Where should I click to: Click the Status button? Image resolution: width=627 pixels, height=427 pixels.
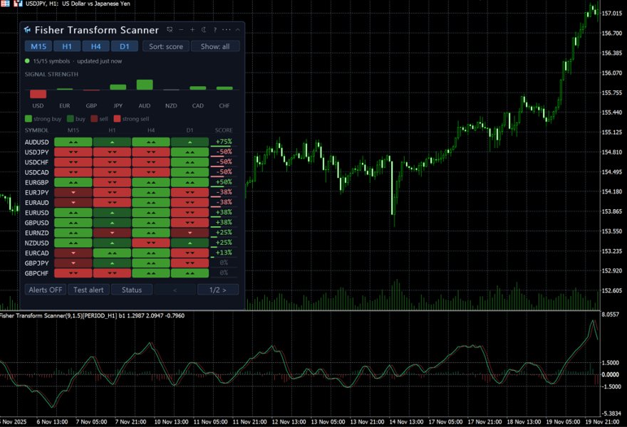(x=132, y=290)
